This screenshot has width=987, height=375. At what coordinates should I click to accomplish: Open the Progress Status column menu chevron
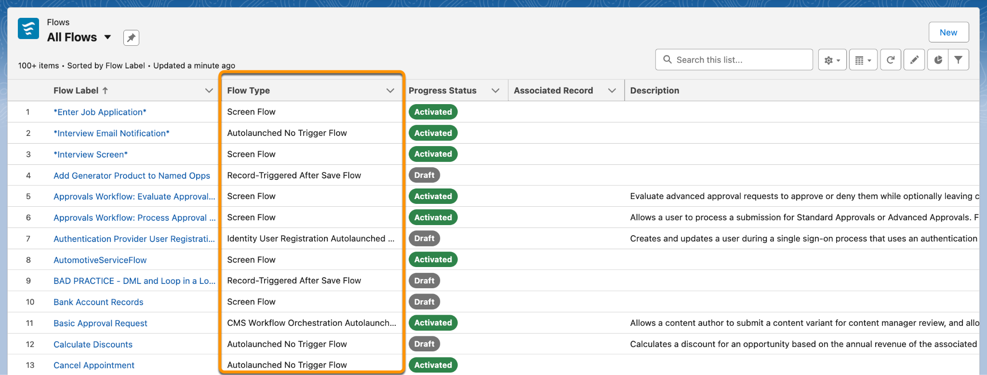click(495, 91)
